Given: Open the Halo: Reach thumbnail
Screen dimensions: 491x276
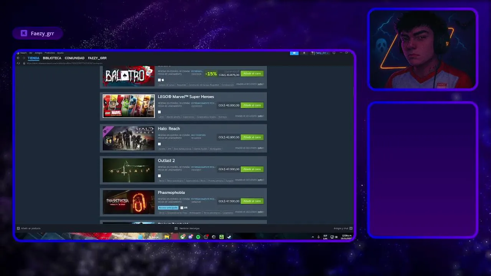Looking at the screenshot, I should point(129,138).
